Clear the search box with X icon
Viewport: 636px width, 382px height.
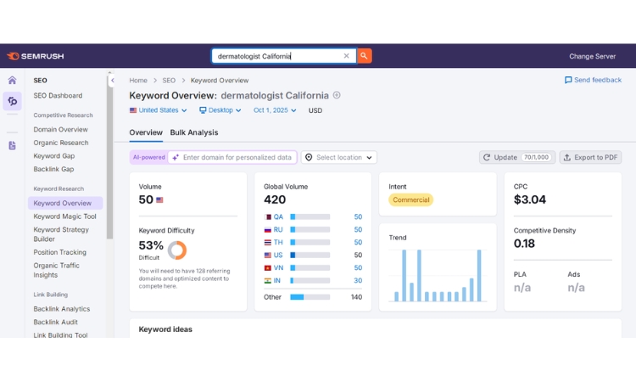click(x=346, y=56)
